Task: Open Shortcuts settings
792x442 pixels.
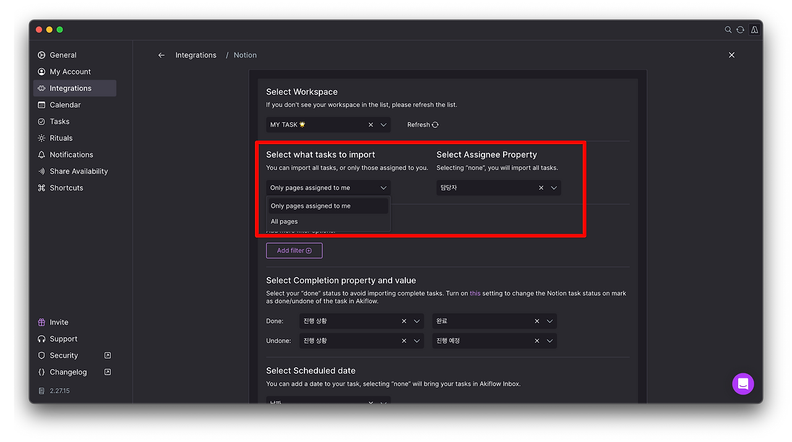Action: pos(75,188)
